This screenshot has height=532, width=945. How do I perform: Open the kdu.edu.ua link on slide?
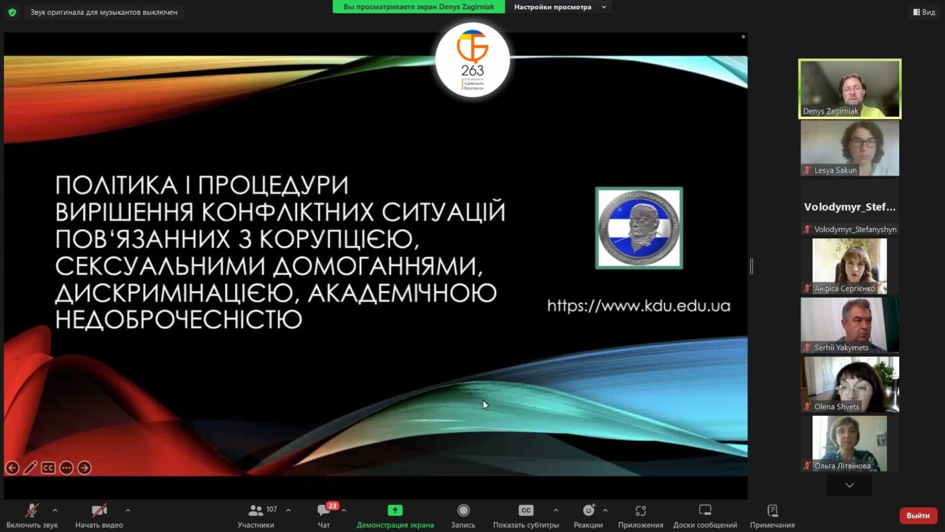tap(639, 306)
